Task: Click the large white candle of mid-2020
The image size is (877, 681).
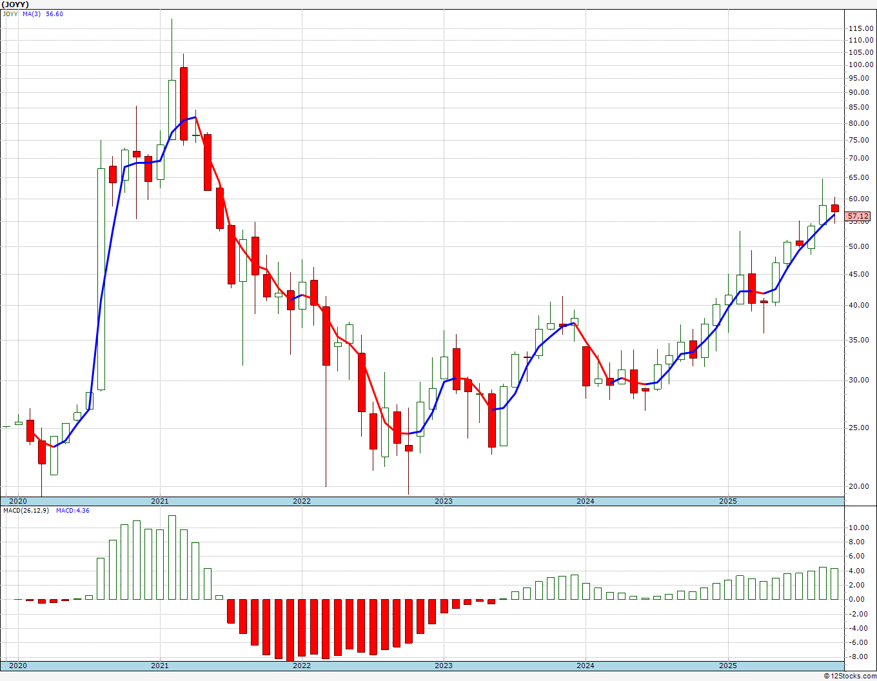Action: tap(101, 279)
